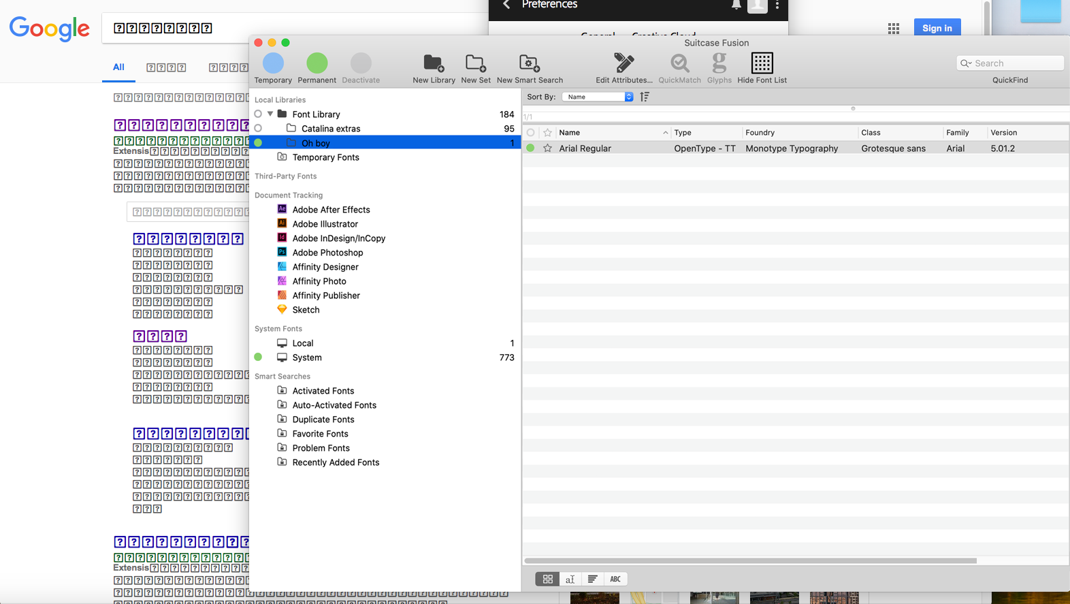Toggle activation dot for Arial Regular

point(530,148)
